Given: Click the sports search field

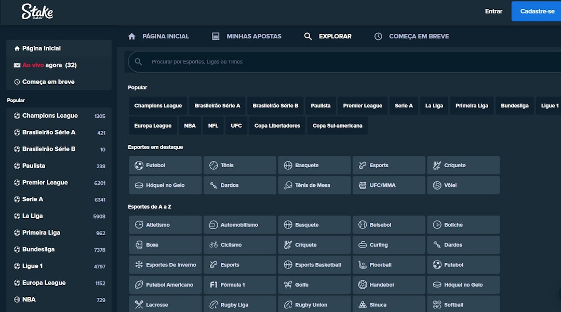Looking at the screenshot, I should [x=344, y=62].
